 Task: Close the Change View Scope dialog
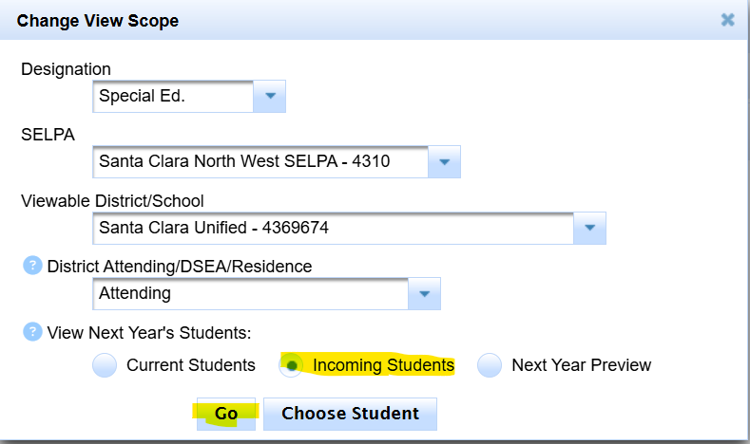727,19
